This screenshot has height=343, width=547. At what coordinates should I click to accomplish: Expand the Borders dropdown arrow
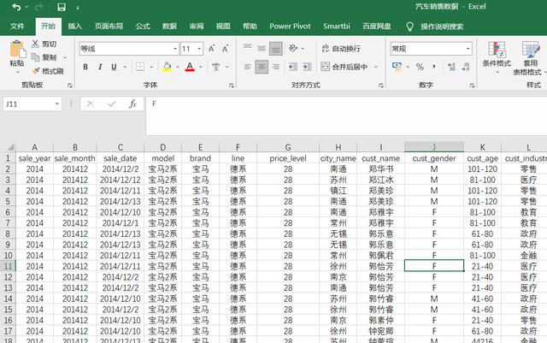pyautogui.click(x=151, y=67)
